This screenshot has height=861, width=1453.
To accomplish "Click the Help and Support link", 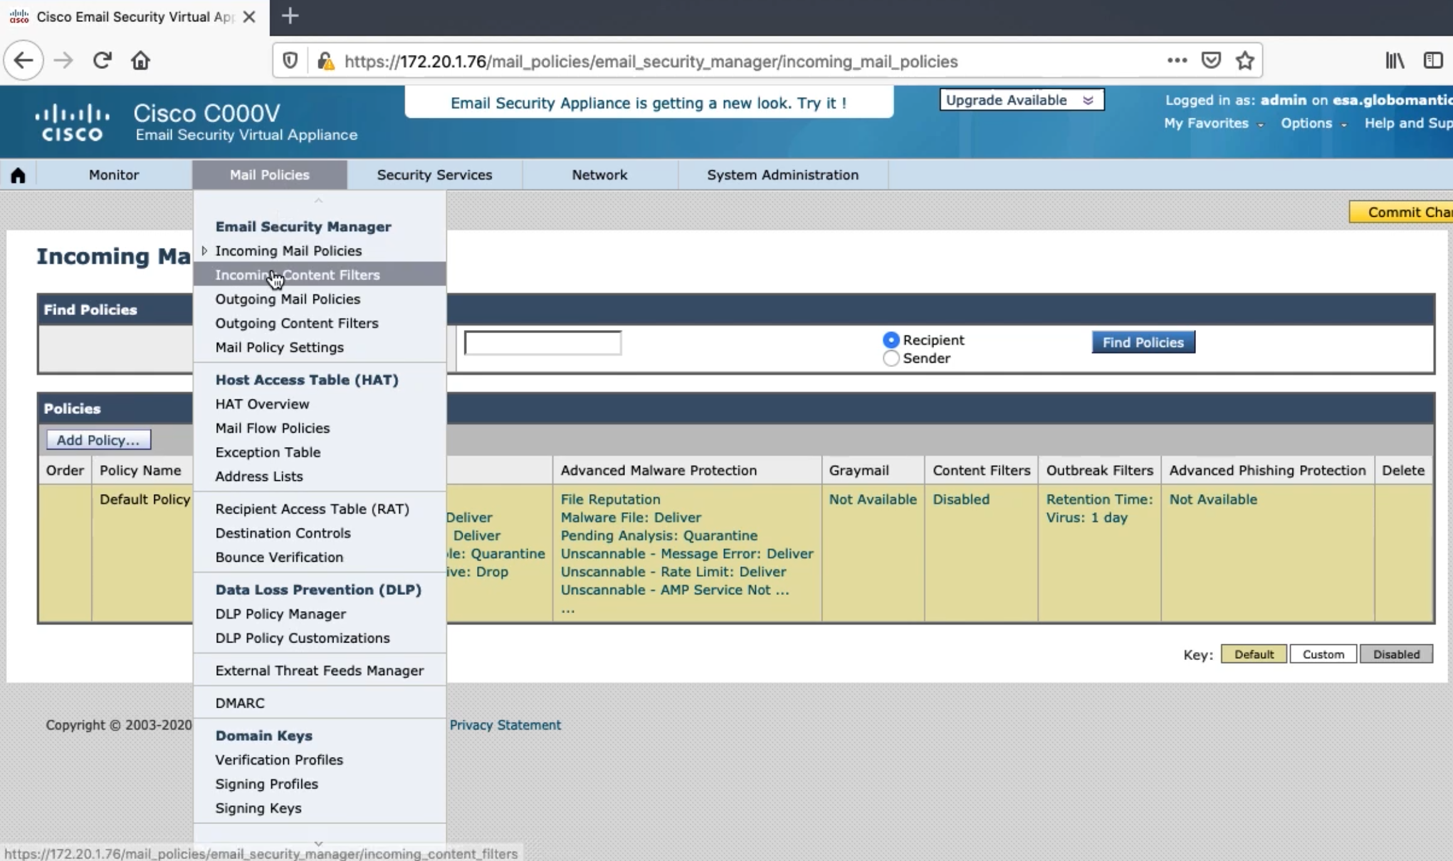I will click(1408, 123).
